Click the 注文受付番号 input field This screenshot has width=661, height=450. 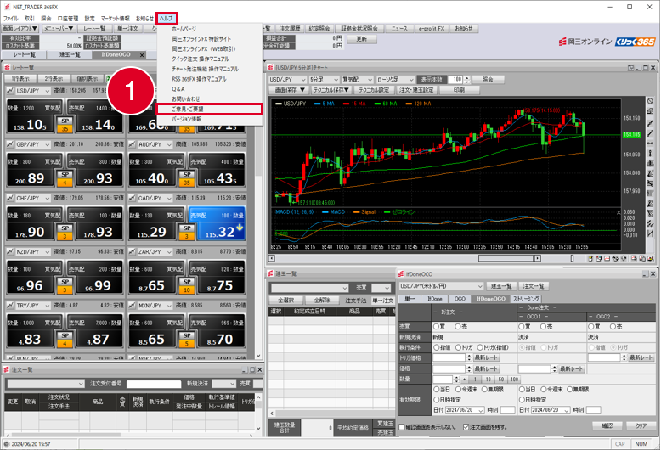[154, 384]
